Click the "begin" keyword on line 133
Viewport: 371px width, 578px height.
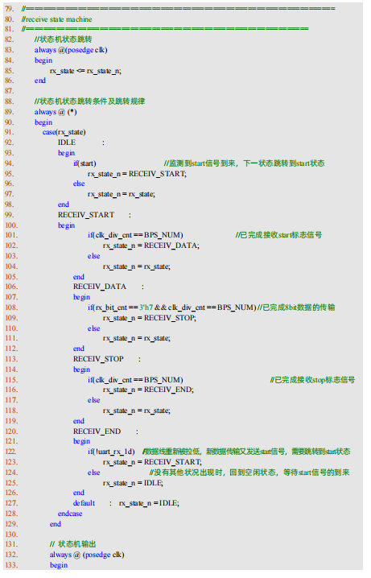tap(59, 565)
